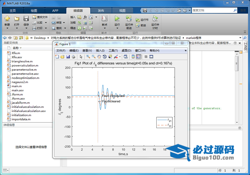Open the 文件(F) menu in Figure 1
The width and height of the screenshot is (250, 175).
pyautogui.click(x=61, y=50)
